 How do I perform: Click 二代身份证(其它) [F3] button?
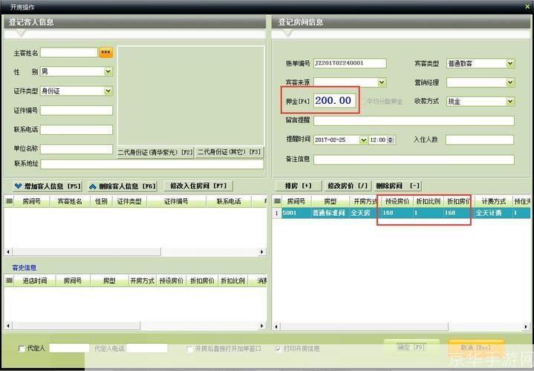[229, 152]
